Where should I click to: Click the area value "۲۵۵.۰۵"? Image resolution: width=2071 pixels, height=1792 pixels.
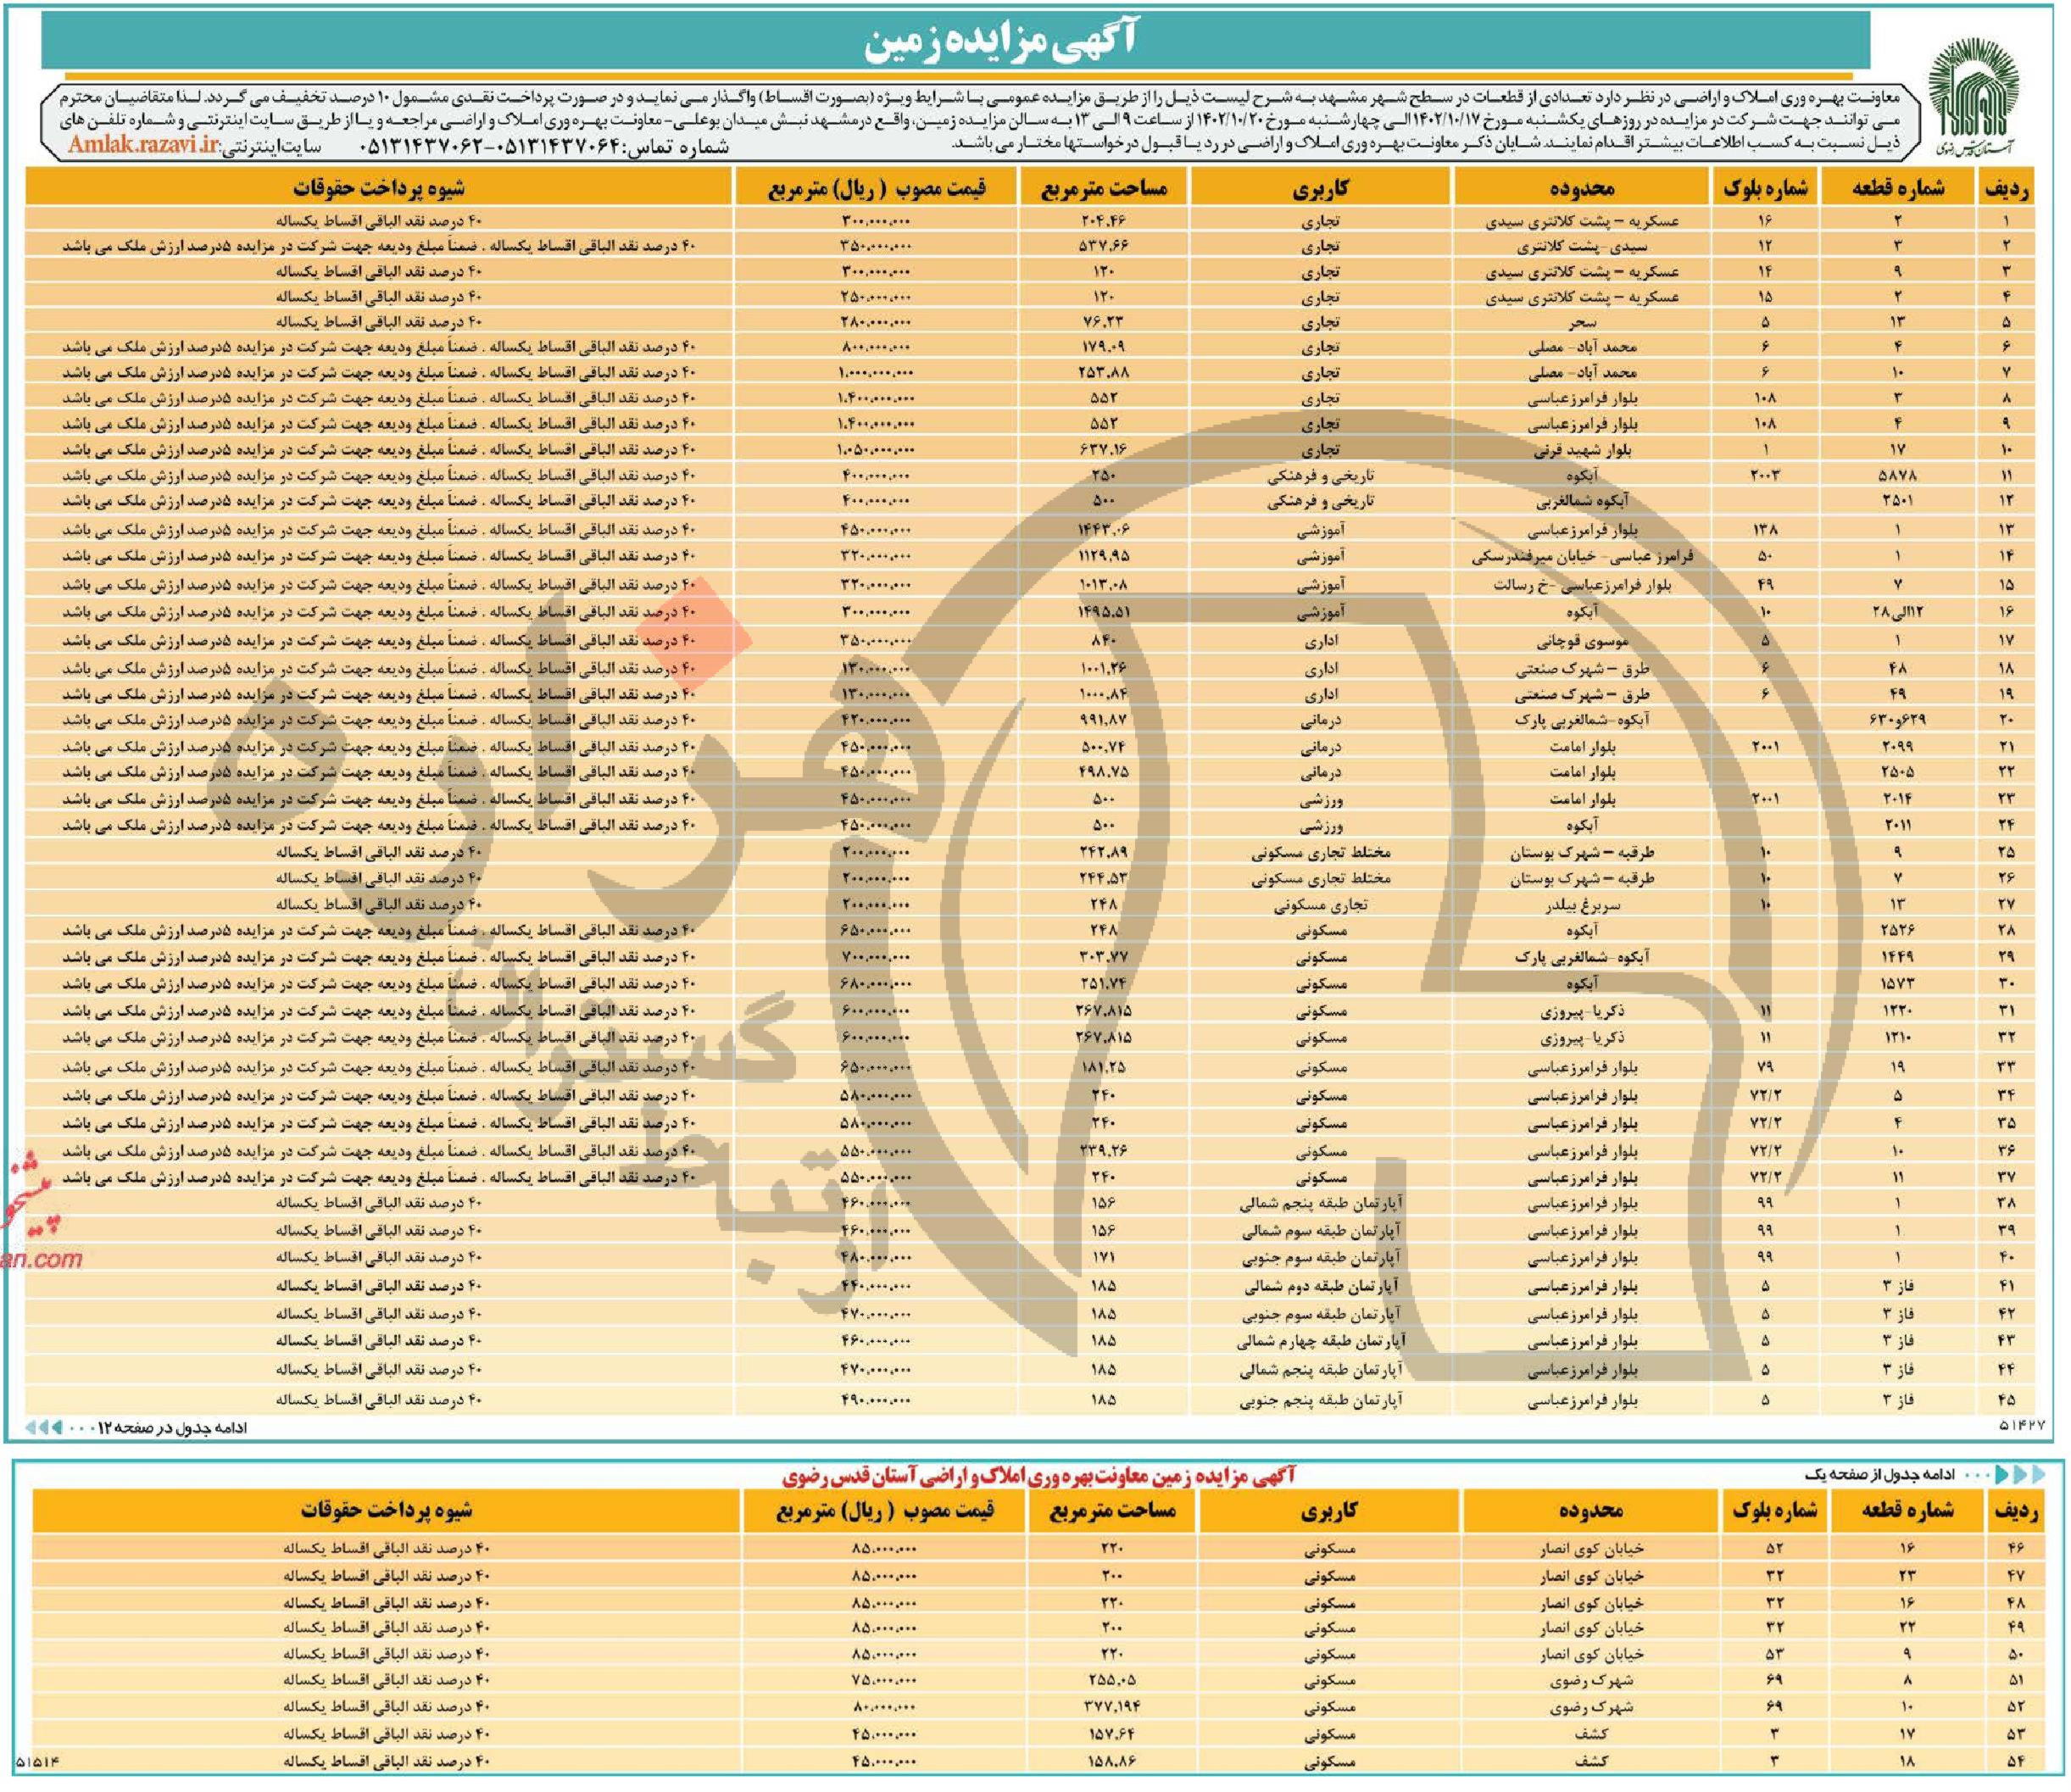(x=1111, y=1680)
